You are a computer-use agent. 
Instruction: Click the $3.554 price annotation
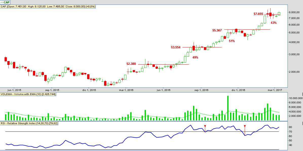point(176,47)
